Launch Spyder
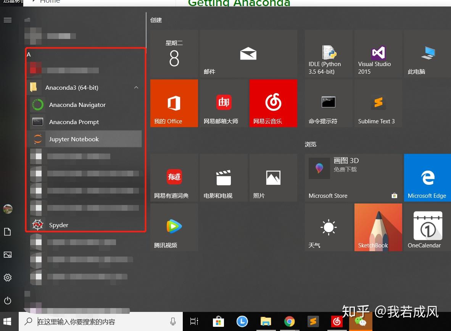The height and width of the screenshot is (331, 451). click(x=58, y=225)
